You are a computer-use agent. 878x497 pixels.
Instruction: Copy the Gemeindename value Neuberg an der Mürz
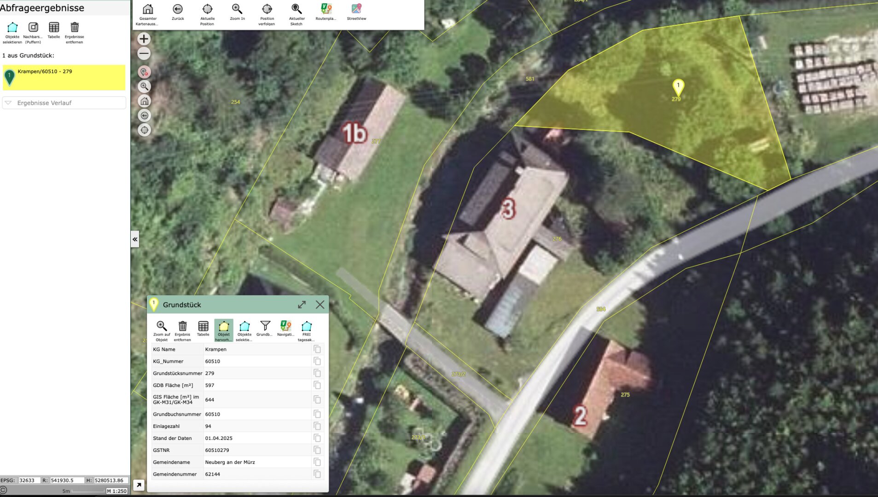click(317, 462)
